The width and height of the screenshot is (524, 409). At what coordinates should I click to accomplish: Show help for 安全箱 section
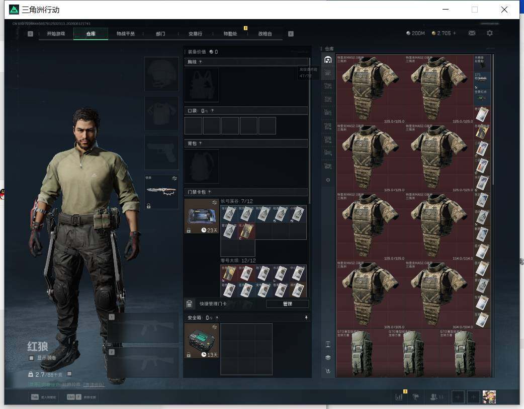(x=217, y=318)
